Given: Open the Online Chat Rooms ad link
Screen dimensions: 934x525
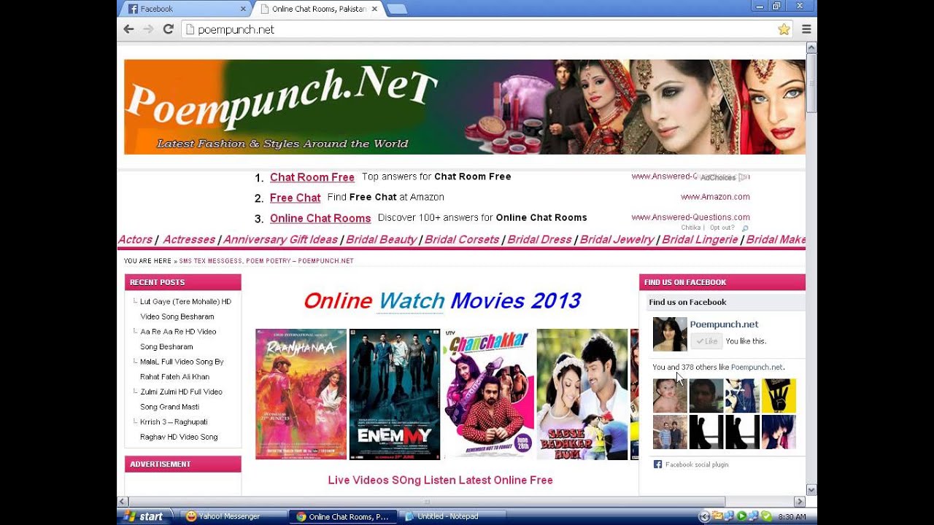Looking at the screenshot, I should coord(320,218).
